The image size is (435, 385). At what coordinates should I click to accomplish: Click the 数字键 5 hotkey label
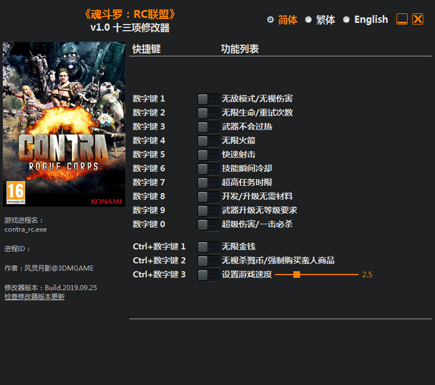(x=149, y=155)
